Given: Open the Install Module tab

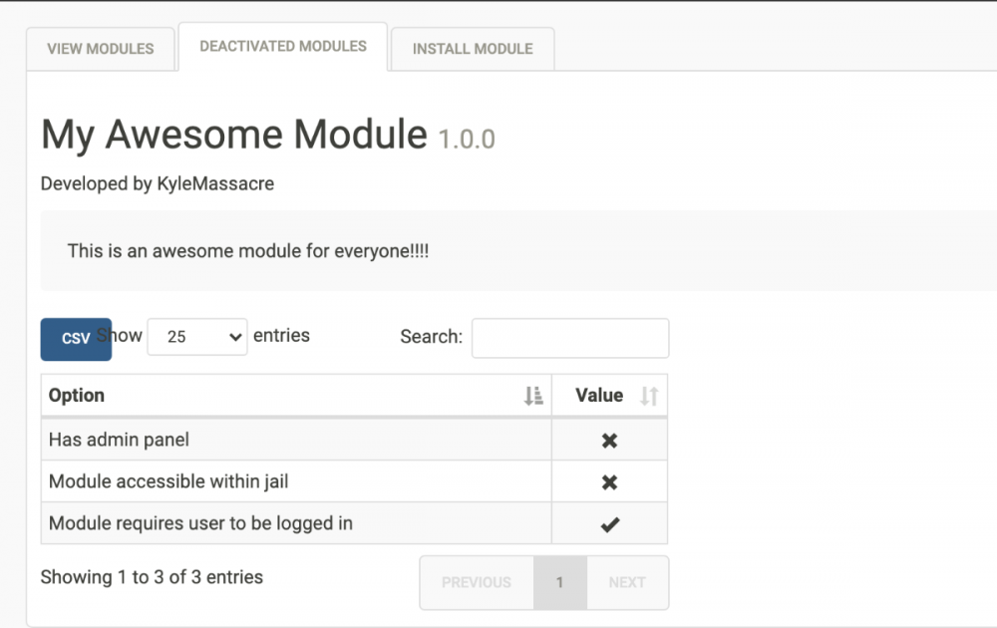Looking at the screenshot, I should (x=473, y=49).
